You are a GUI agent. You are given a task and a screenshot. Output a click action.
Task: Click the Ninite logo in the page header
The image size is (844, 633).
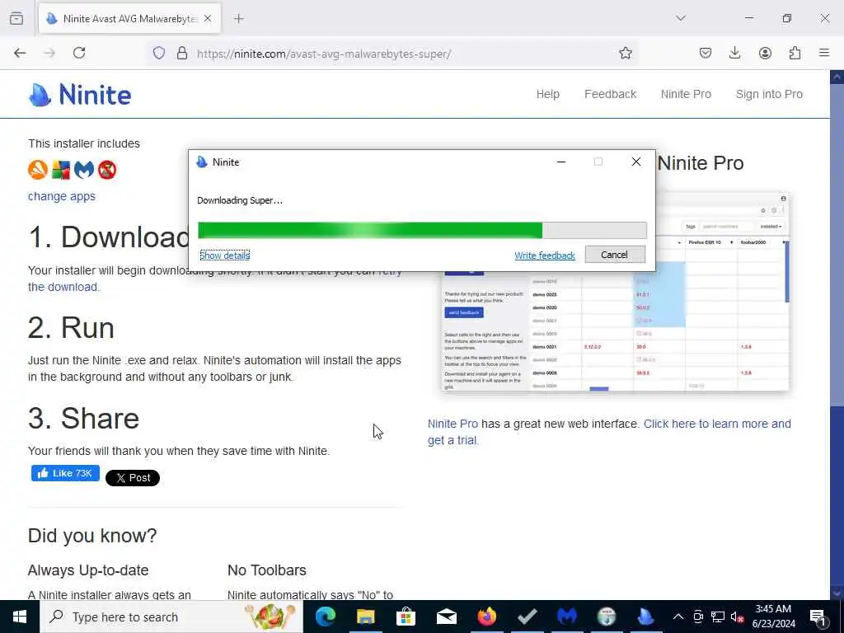pos(80,95)
